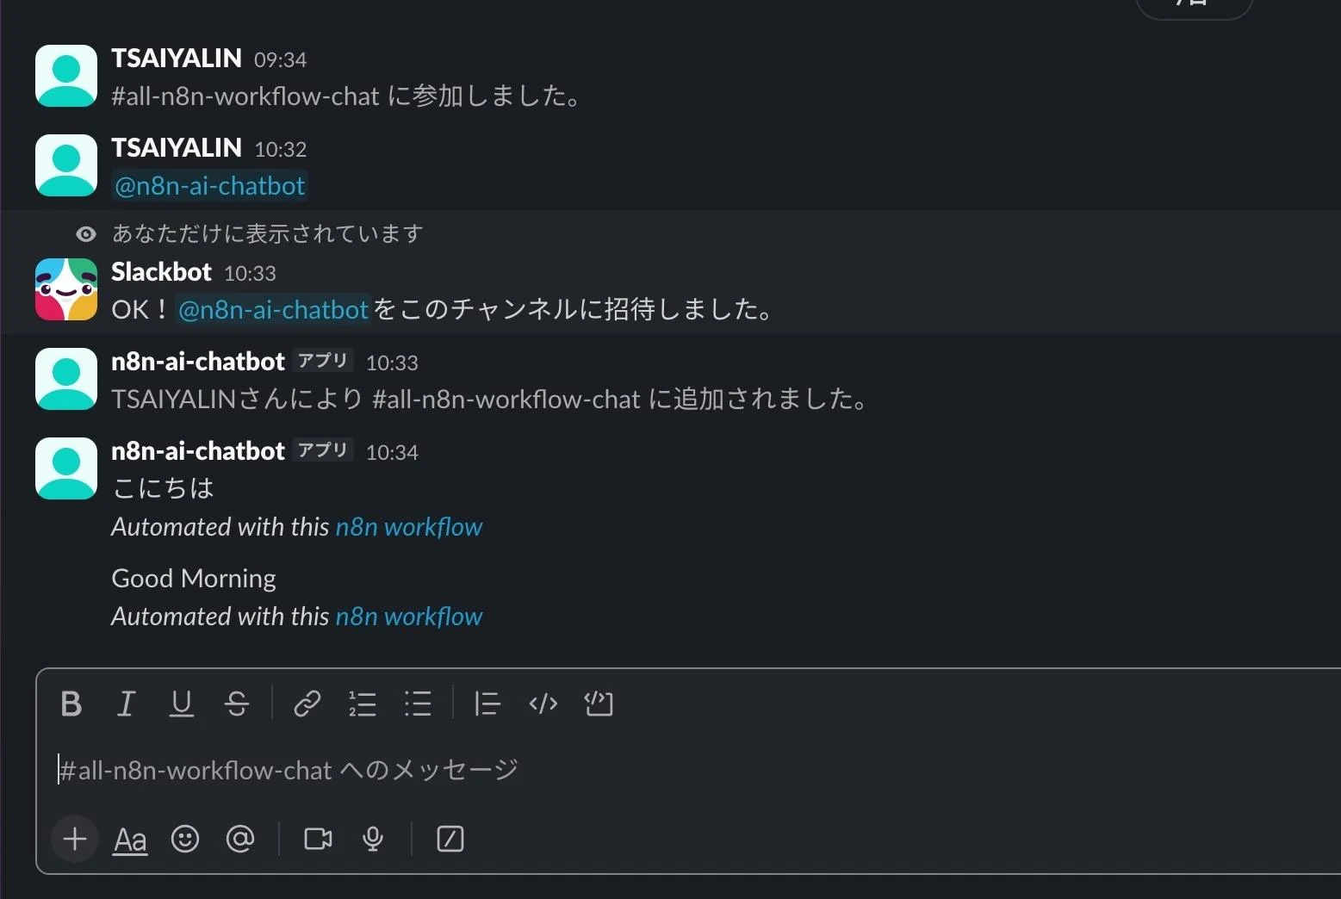1341x899 pixels.
Task: Insert a code block
Action: (599, 704)
